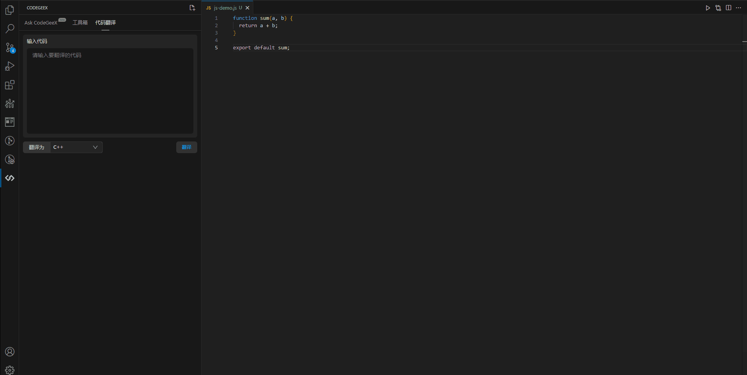
Task: Open changes compare icon in editor toolbar
Action: 718,8
